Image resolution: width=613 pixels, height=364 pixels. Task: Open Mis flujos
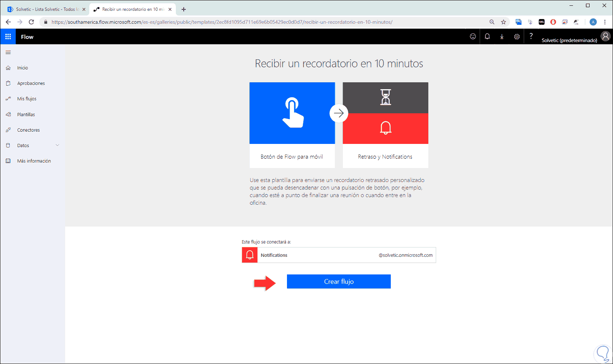coord(27,99)
